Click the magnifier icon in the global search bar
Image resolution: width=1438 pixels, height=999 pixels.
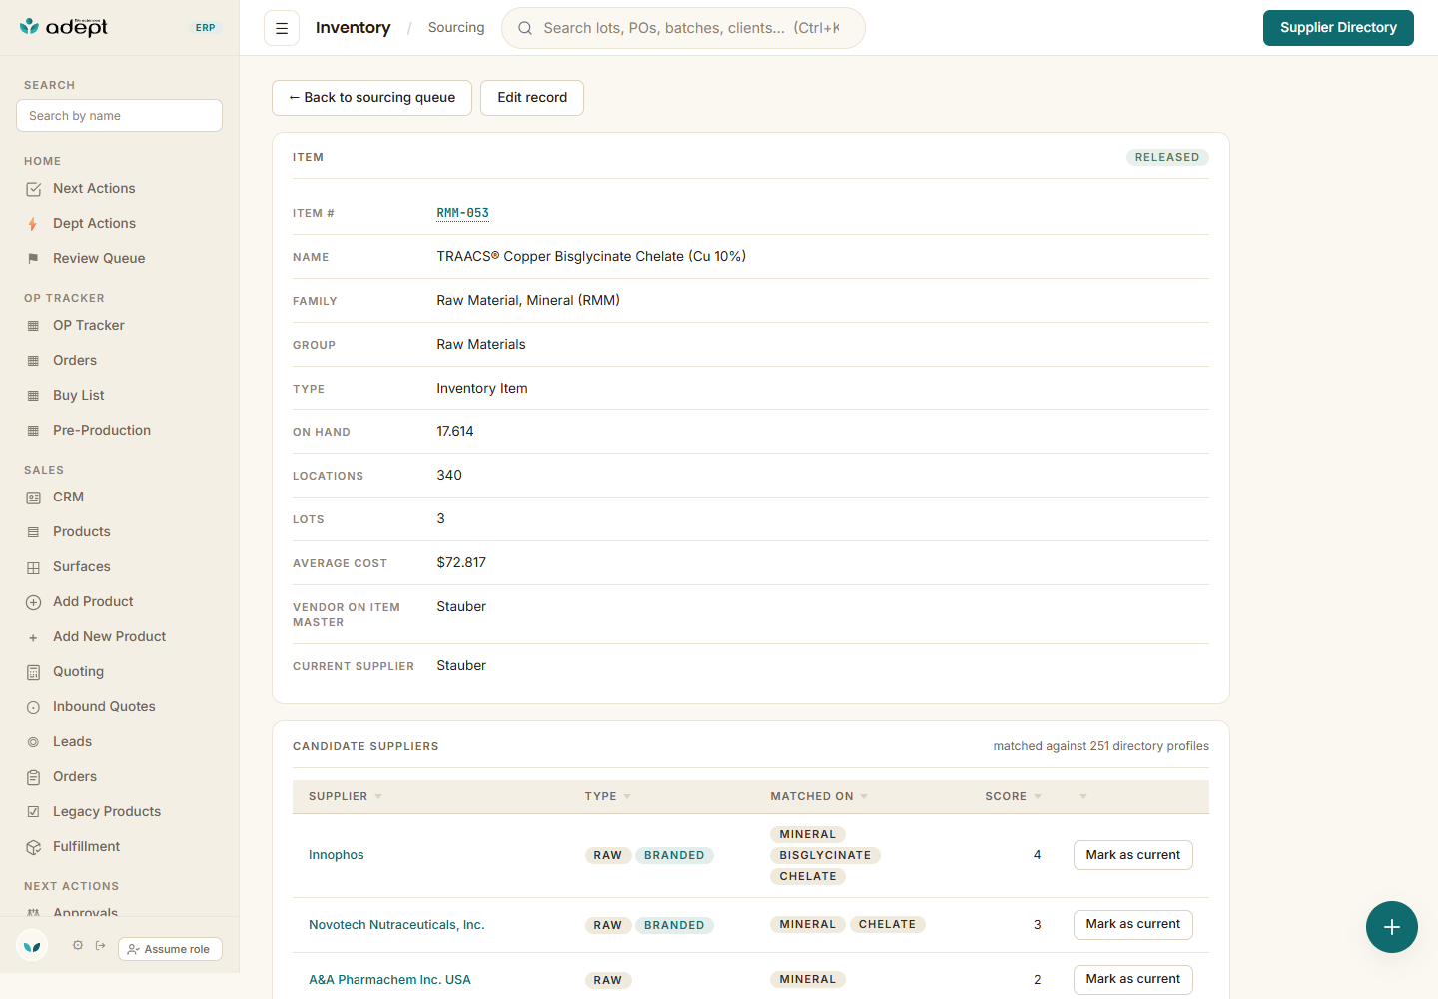(525, 28)
